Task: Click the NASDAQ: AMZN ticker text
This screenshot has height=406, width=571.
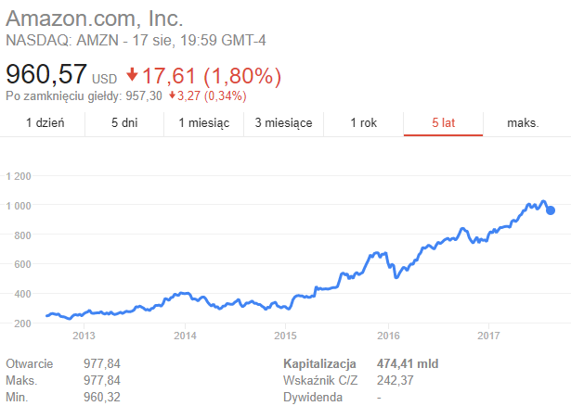Action: coord(62,41)
